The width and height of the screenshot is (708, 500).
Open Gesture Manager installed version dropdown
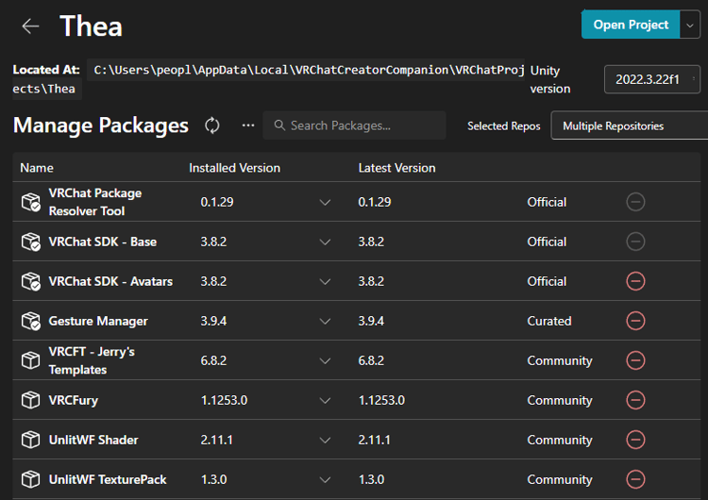(x=325, y=321)
